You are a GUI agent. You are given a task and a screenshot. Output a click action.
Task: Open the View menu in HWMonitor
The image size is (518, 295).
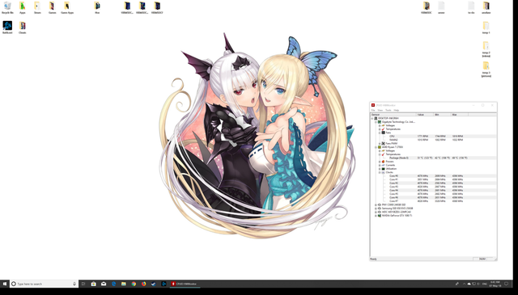point(380,110)
